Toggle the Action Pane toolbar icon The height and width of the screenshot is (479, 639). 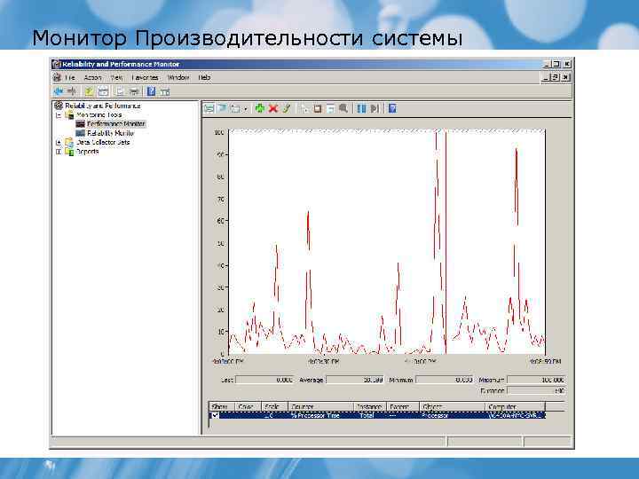165,91
